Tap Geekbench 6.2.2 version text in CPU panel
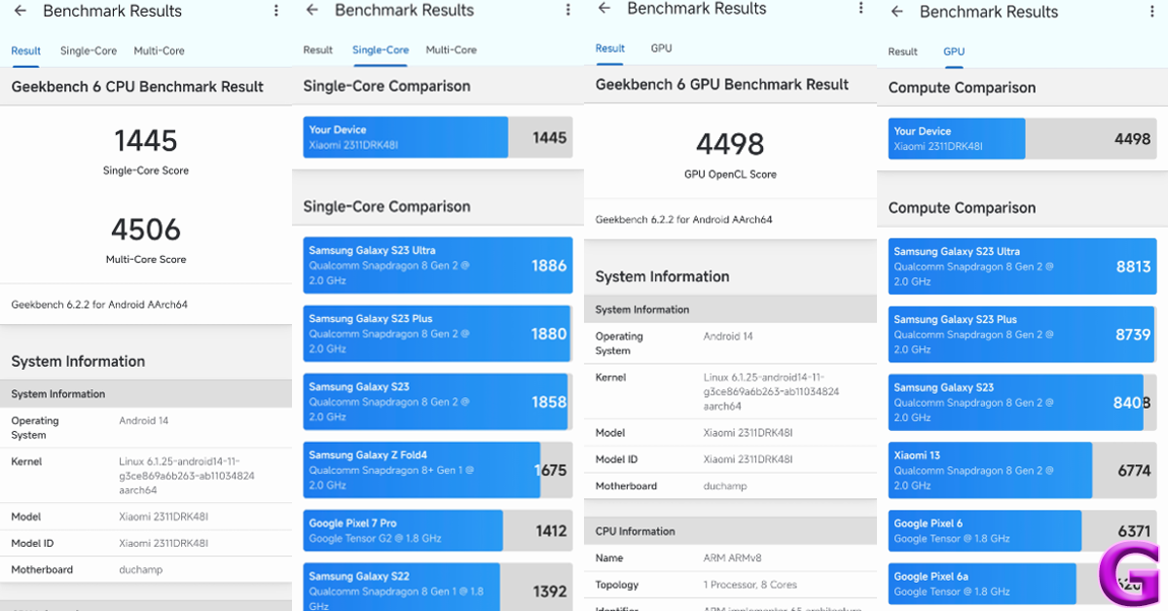 pos(99,305)
